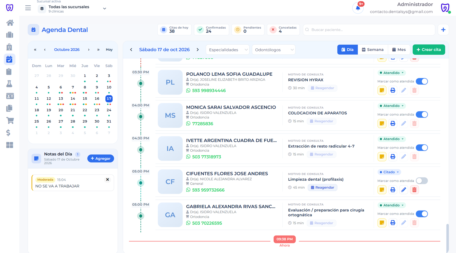This screenshot has width=456, height=253.
Task: Open the Especialidades dropdown
Action: pyautogui.click(x=228, y=50)
